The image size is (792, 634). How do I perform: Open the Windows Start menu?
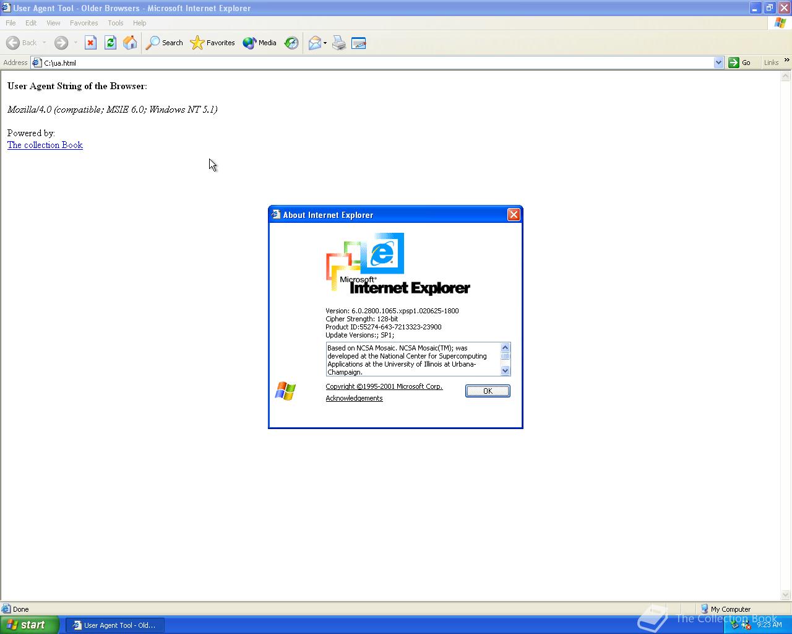[30, 625]
